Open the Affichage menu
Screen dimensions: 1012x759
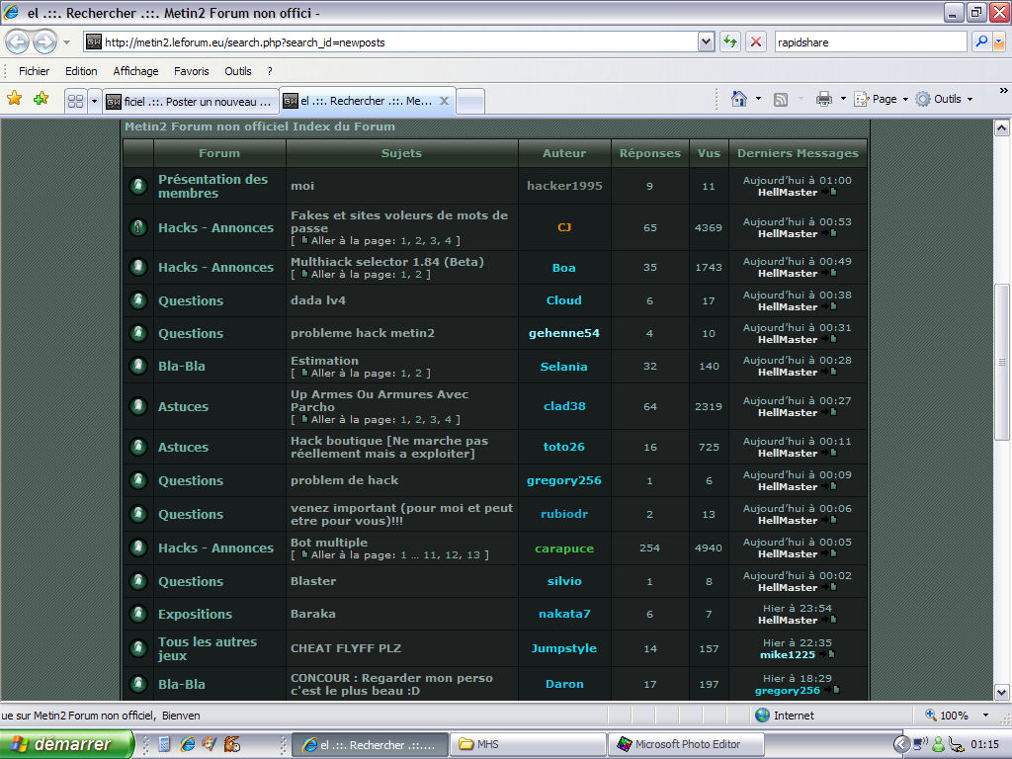coord(135,71)
